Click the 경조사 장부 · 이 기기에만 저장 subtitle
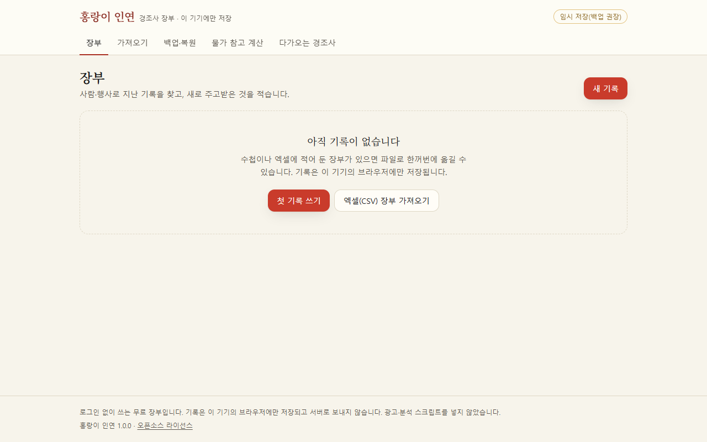Screen dimensions: 707x442 tap(186, 18)
